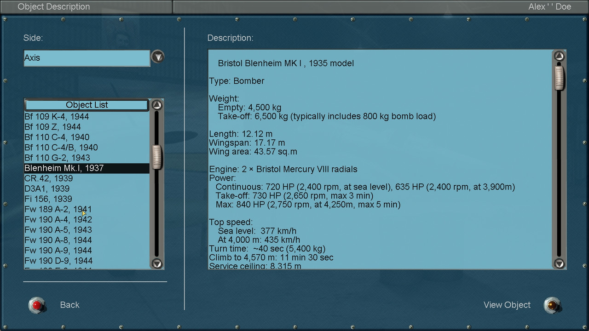Image resolution: width=589 pixels, height=331 pixels.
Task: Click the Bristol Blenheim MK I title line
Action: tap(286, 63)
